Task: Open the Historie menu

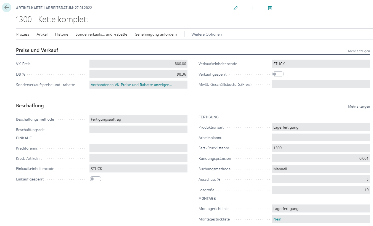Action: click(62, 34)
